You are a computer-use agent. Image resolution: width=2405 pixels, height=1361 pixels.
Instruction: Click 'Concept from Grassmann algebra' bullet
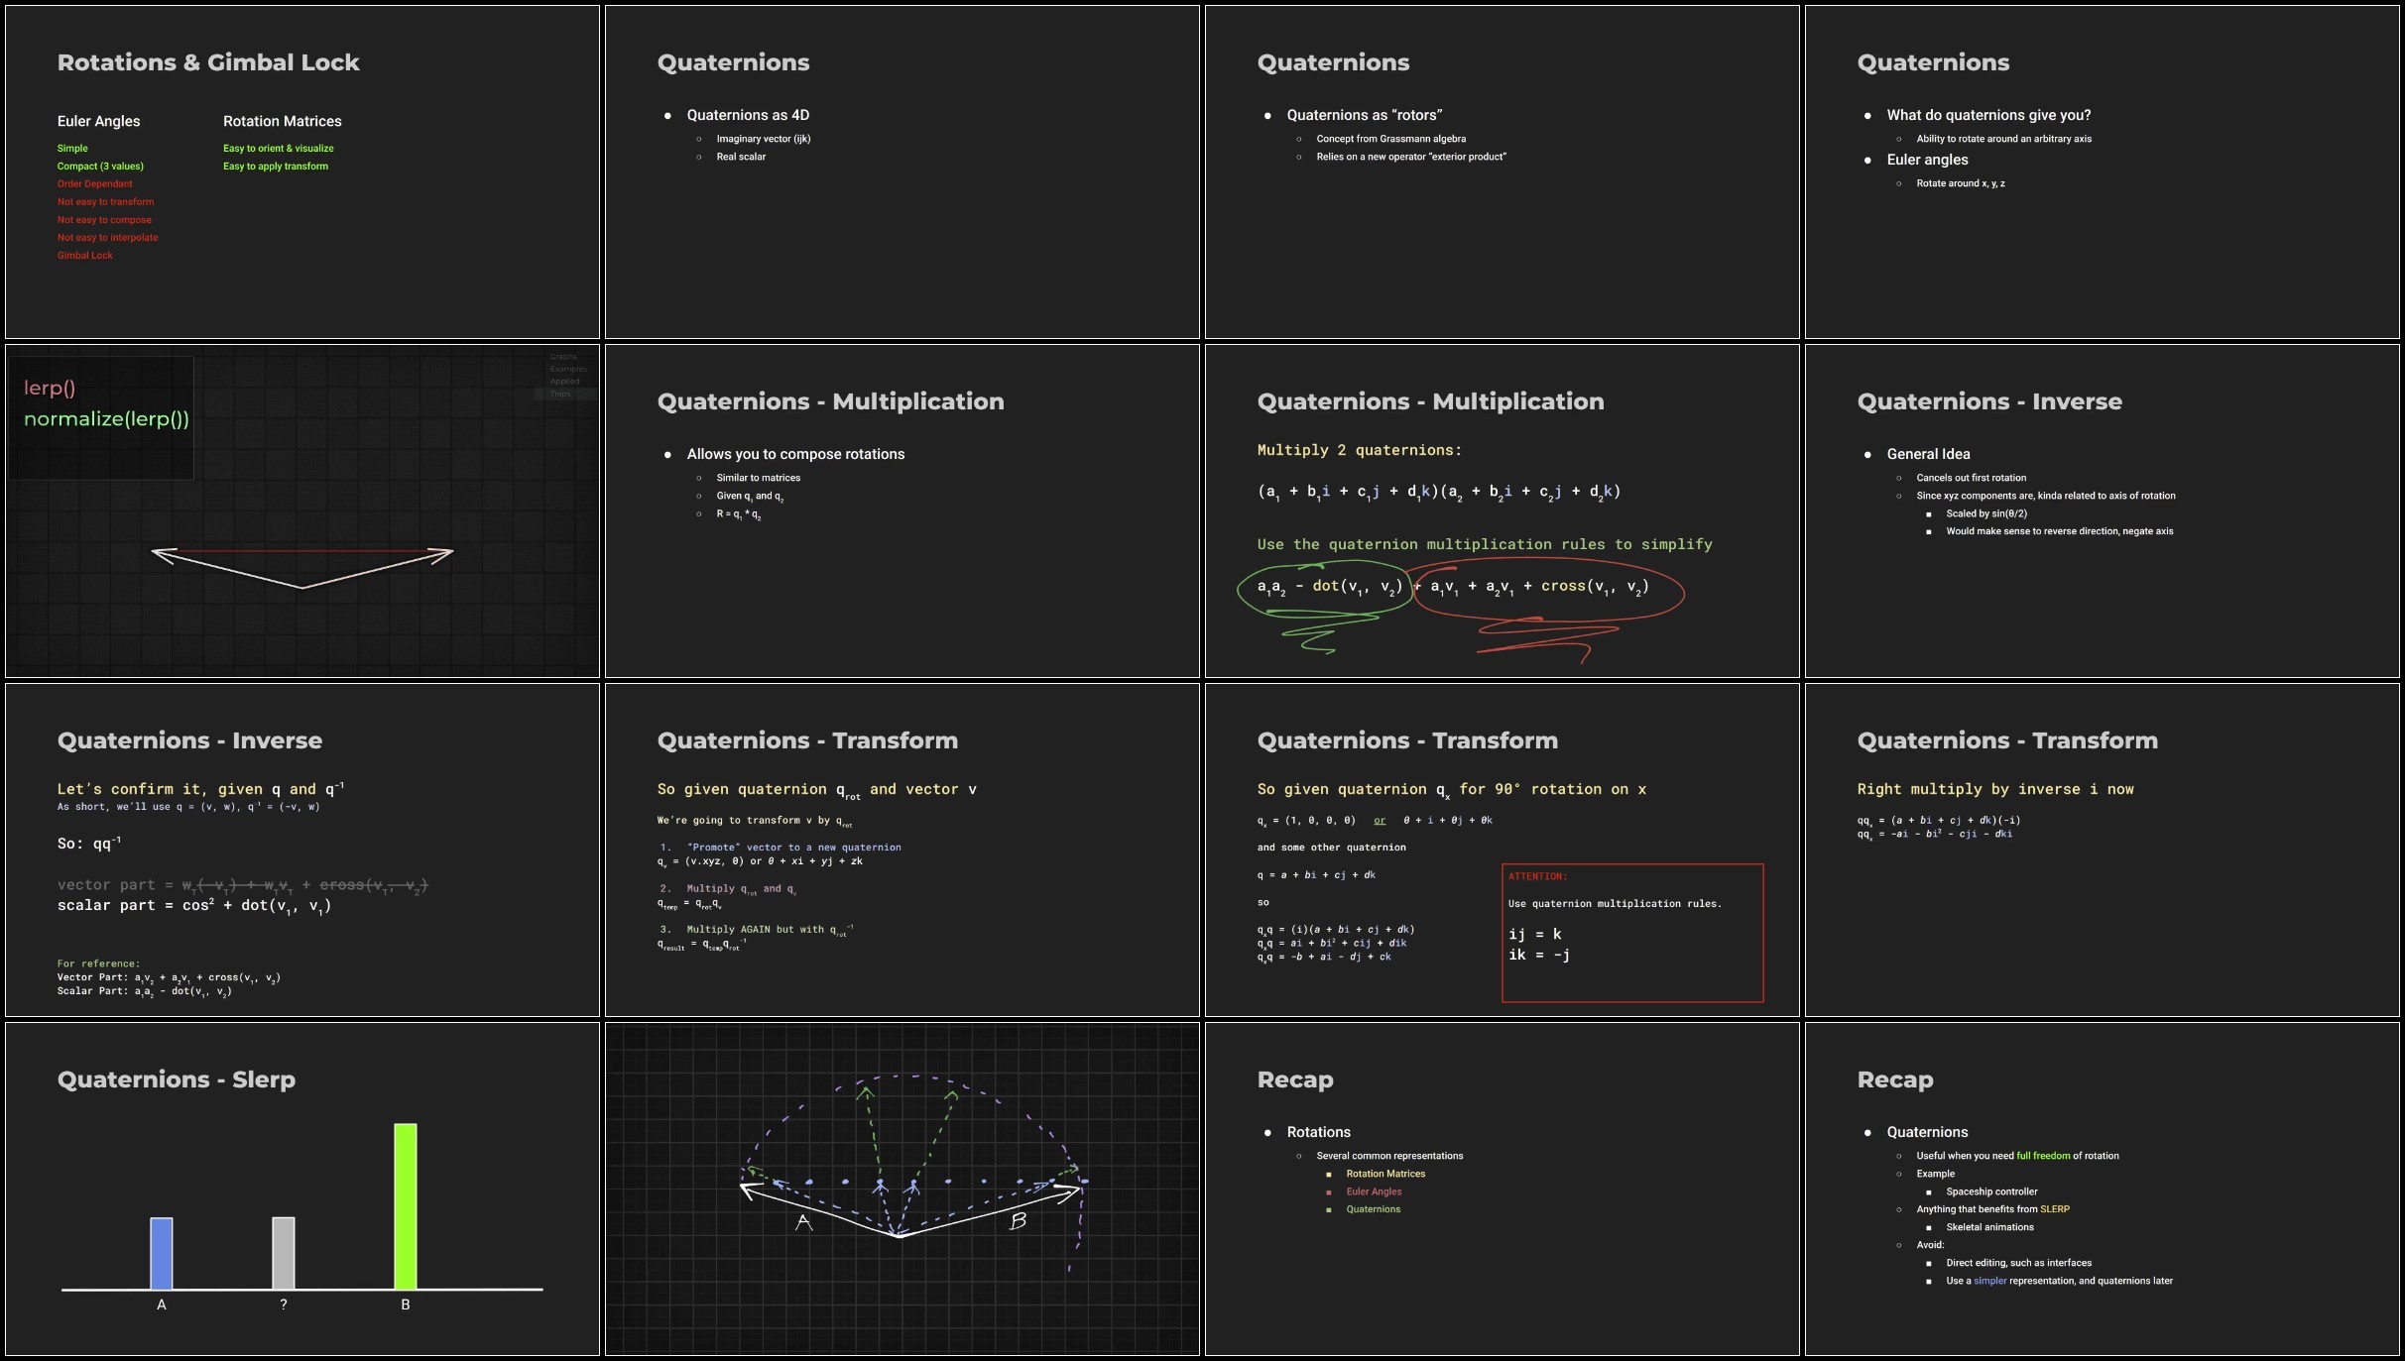point(1390,139)
